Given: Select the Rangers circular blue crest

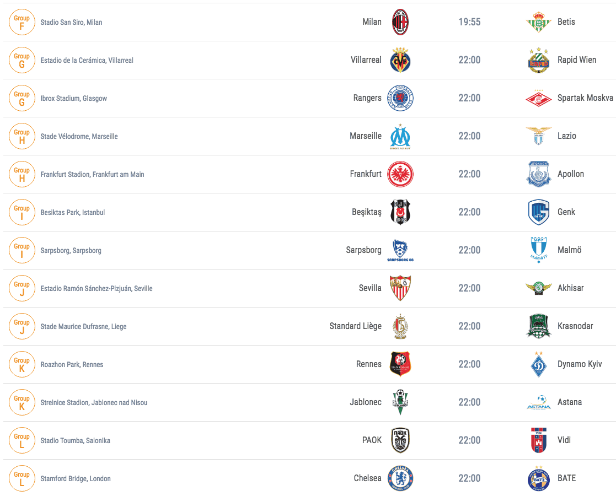Looking at the screenshot, I should (x=400, y=98).
